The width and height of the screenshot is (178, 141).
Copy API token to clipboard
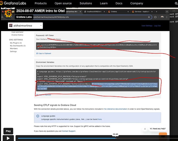[44, 53]
